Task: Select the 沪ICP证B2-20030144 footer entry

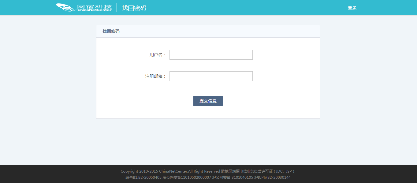Action: pyautogui.click(x=273, y=177)
